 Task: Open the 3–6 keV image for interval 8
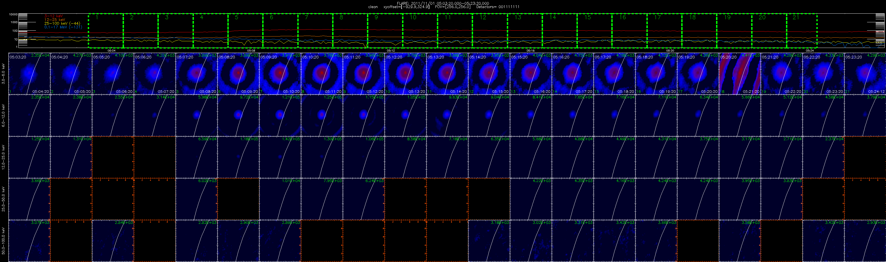(322, 74)
